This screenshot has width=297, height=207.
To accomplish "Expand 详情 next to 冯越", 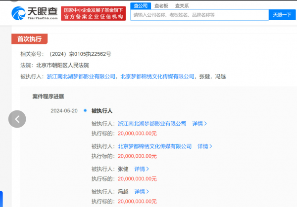I will pos(142,192).
